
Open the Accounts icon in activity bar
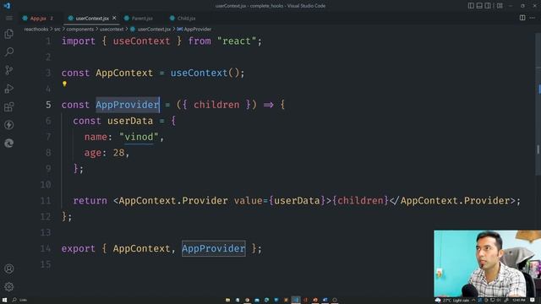[9, 269]
